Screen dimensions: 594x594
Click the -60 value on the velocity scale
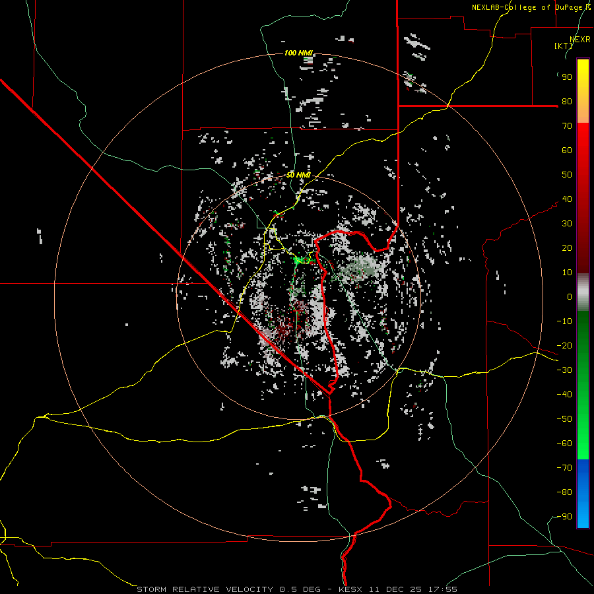tap(564, 444)
